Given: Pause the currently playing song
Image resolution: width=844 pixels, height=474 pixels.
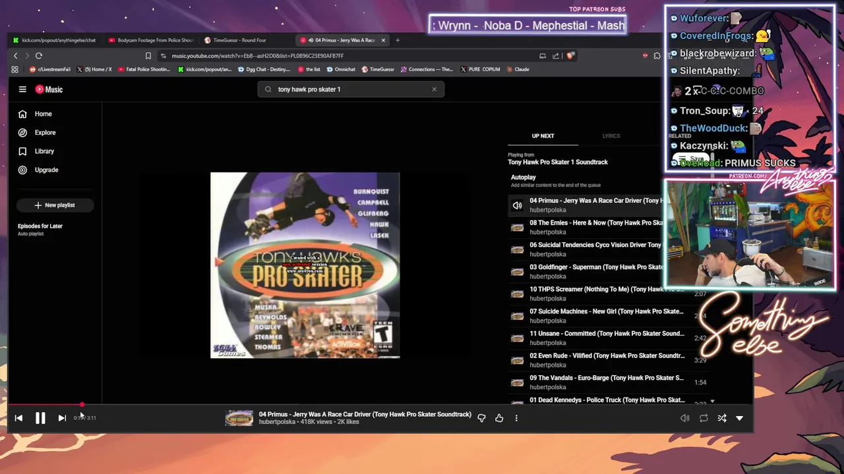Looking at the screenshot, I should click(40, 418).
